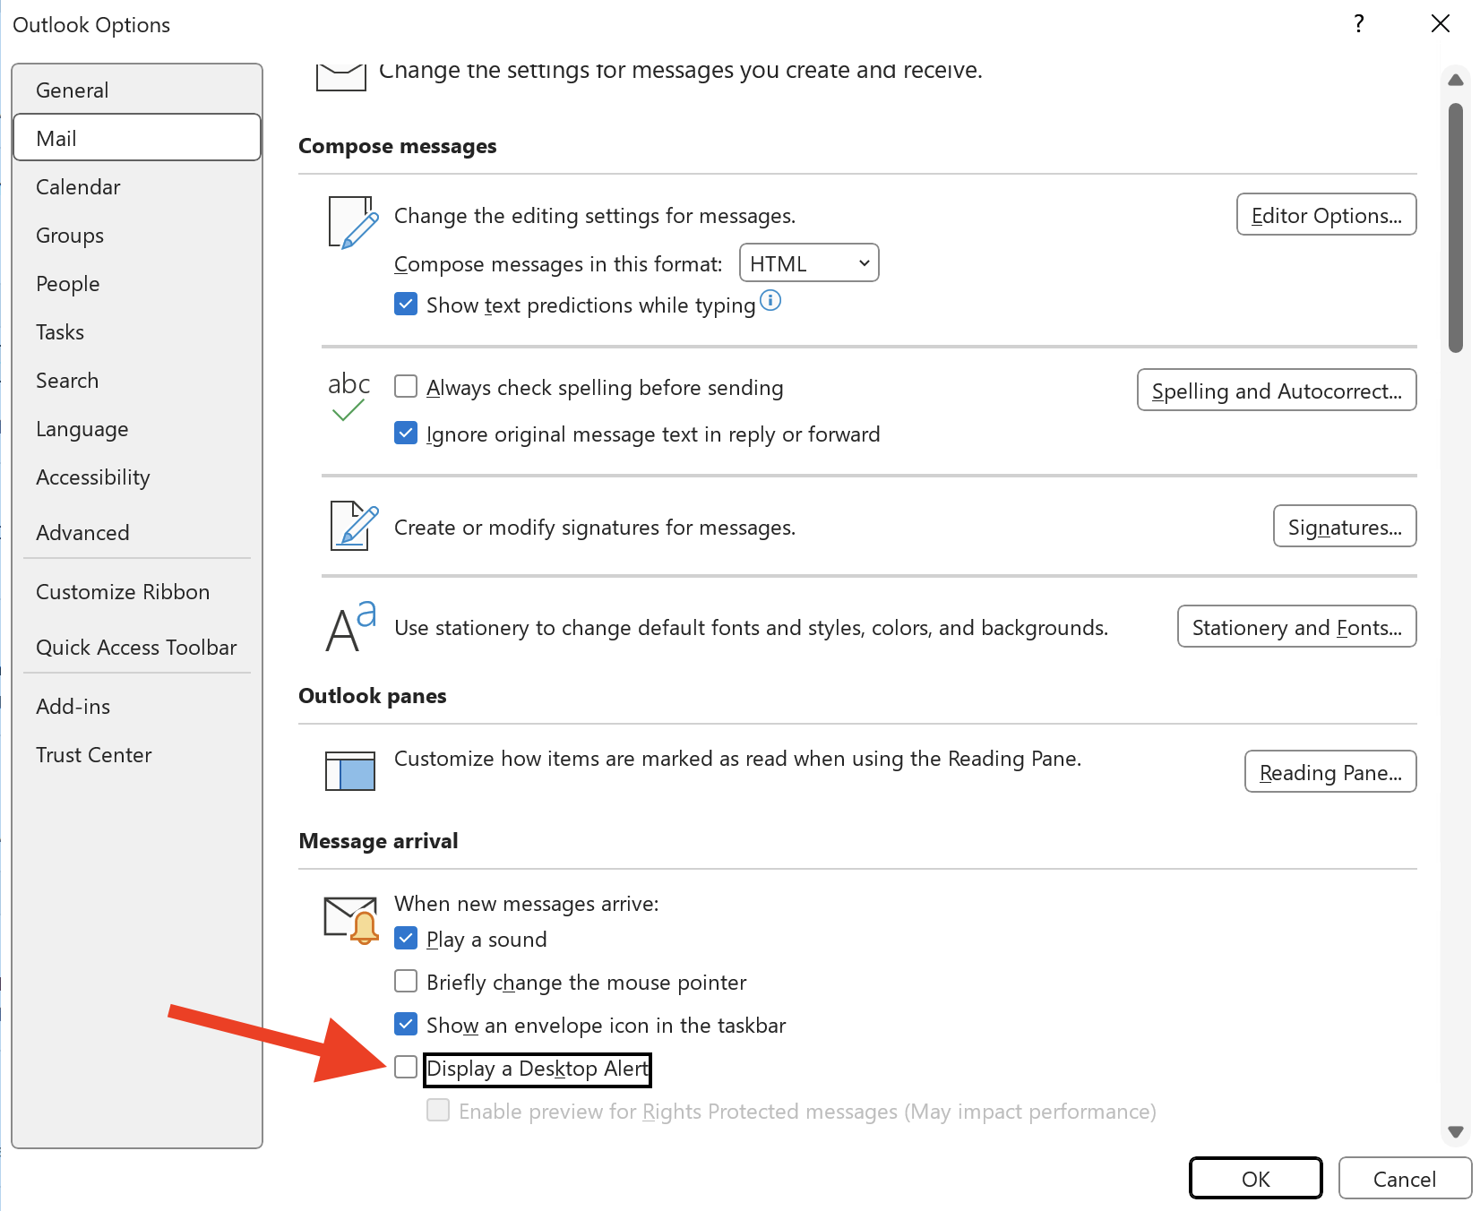
Task: Click the stationery Aa fonts icon
Action: tap(350, 626)
